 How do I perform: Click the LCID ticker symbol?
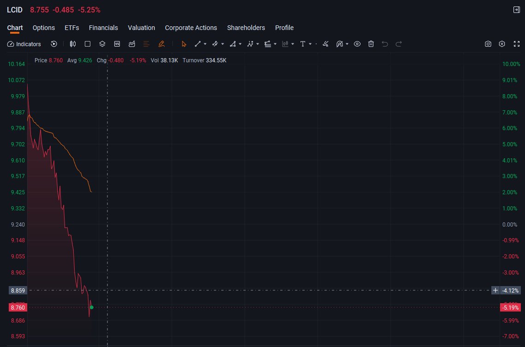[15, 10]
